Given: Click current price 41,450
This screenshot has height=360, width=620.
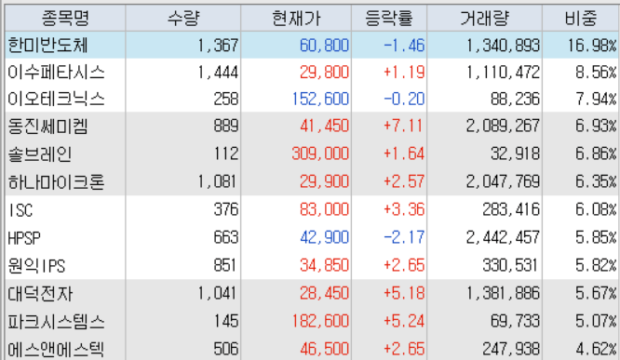Looking at the screenshot, I should [x=324, y=127].
